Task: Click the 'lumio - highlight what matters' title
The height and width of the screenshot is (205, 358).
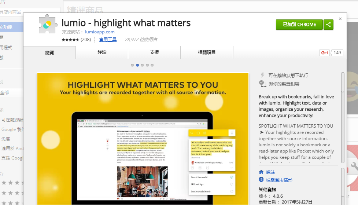Action: 126,23
